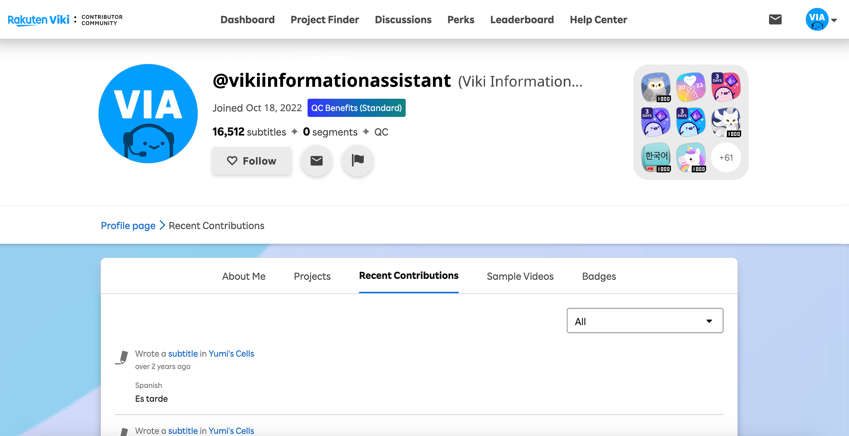This screenshot has height=436, width=849.
Task: Click the Contributor Community header text
Action: click(x=102, y=20)
